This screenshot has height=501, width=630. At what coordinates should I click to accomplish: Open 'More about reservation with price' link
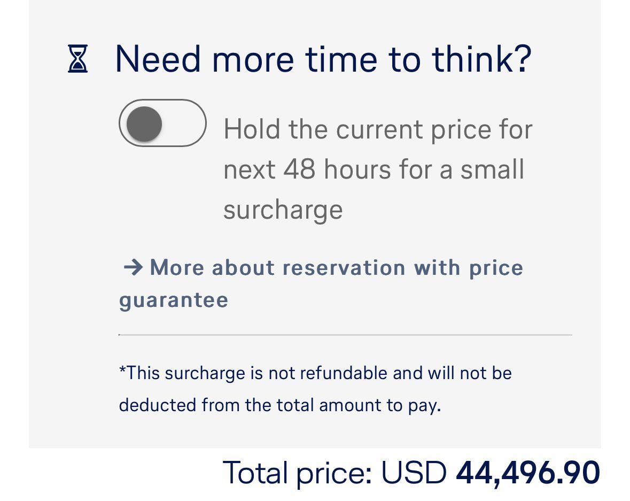pyautogui.click(x=337, y=267)
